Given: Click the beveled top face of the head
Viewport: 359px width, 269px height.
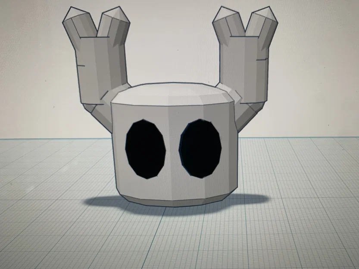Looking at the screenshot, I should [173, 94].
